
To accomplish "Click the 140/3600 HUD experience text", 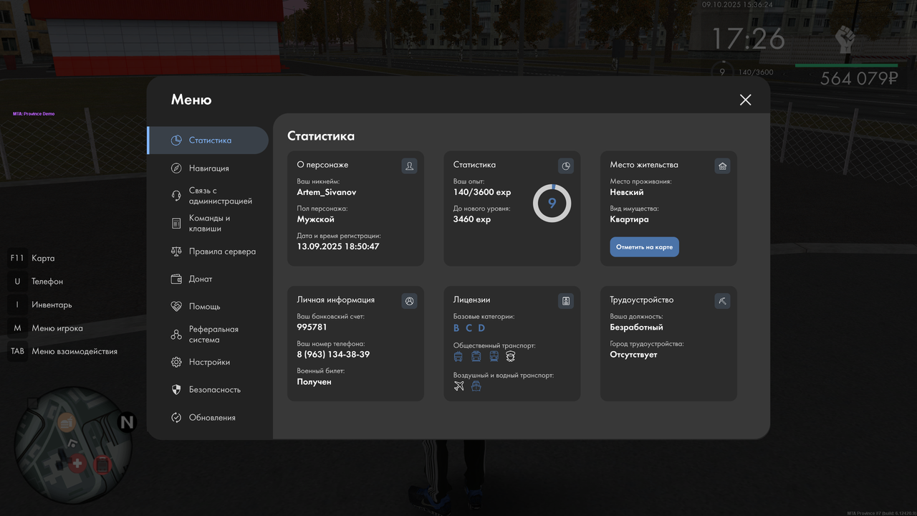I will (756, 72).
